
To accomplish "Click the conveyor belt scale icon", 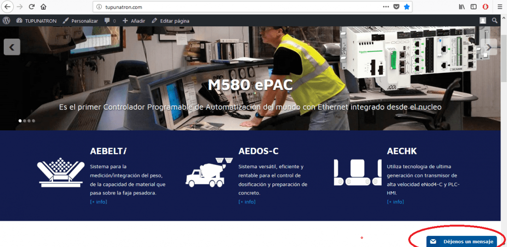I will point(61,172).
